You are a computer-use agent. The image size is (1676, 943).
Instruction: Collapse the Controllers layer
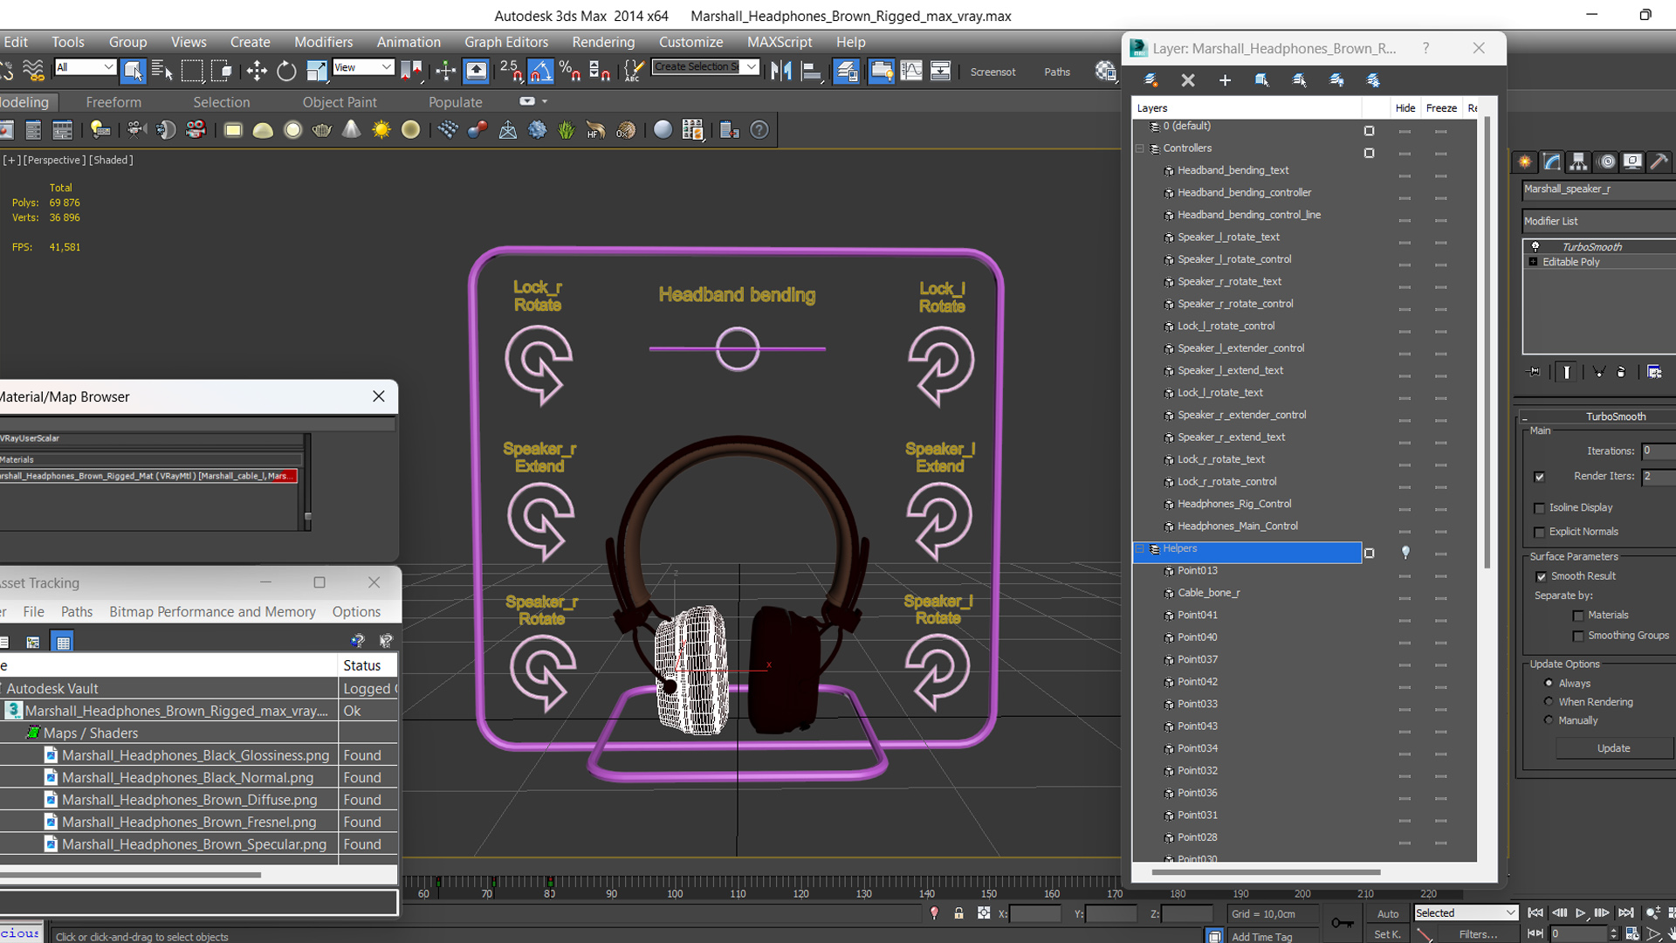[x=1139, y=148]
